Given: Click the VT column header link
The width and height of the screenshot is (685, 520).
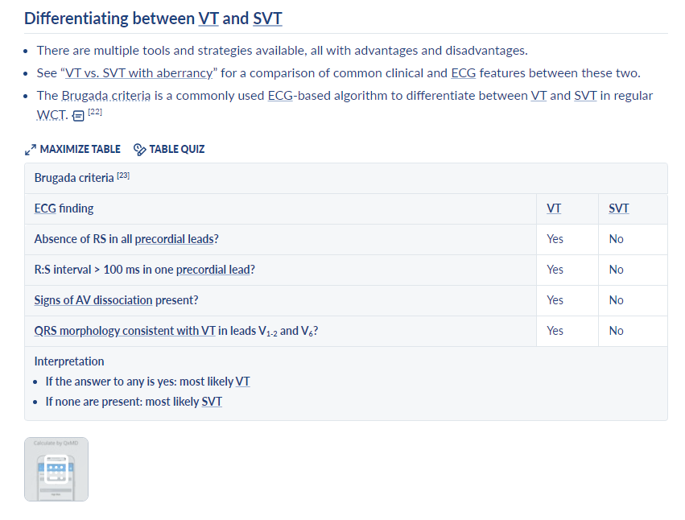Looking at the screenshot, I should tap(554, 208).
